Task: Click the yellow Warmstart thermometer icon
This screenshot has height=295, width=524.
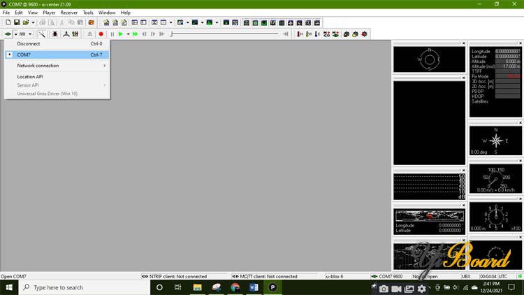Action: click(309, 34)
